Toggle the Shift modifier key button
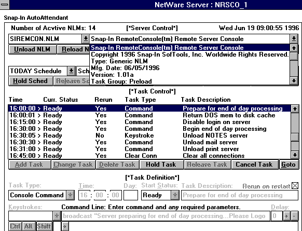Image resolution: width=302 pixels, height=231 pixels. [44, 226]
